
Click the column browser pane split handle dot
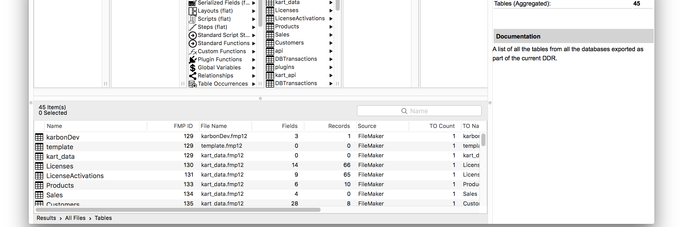click(x=260, y=99)
